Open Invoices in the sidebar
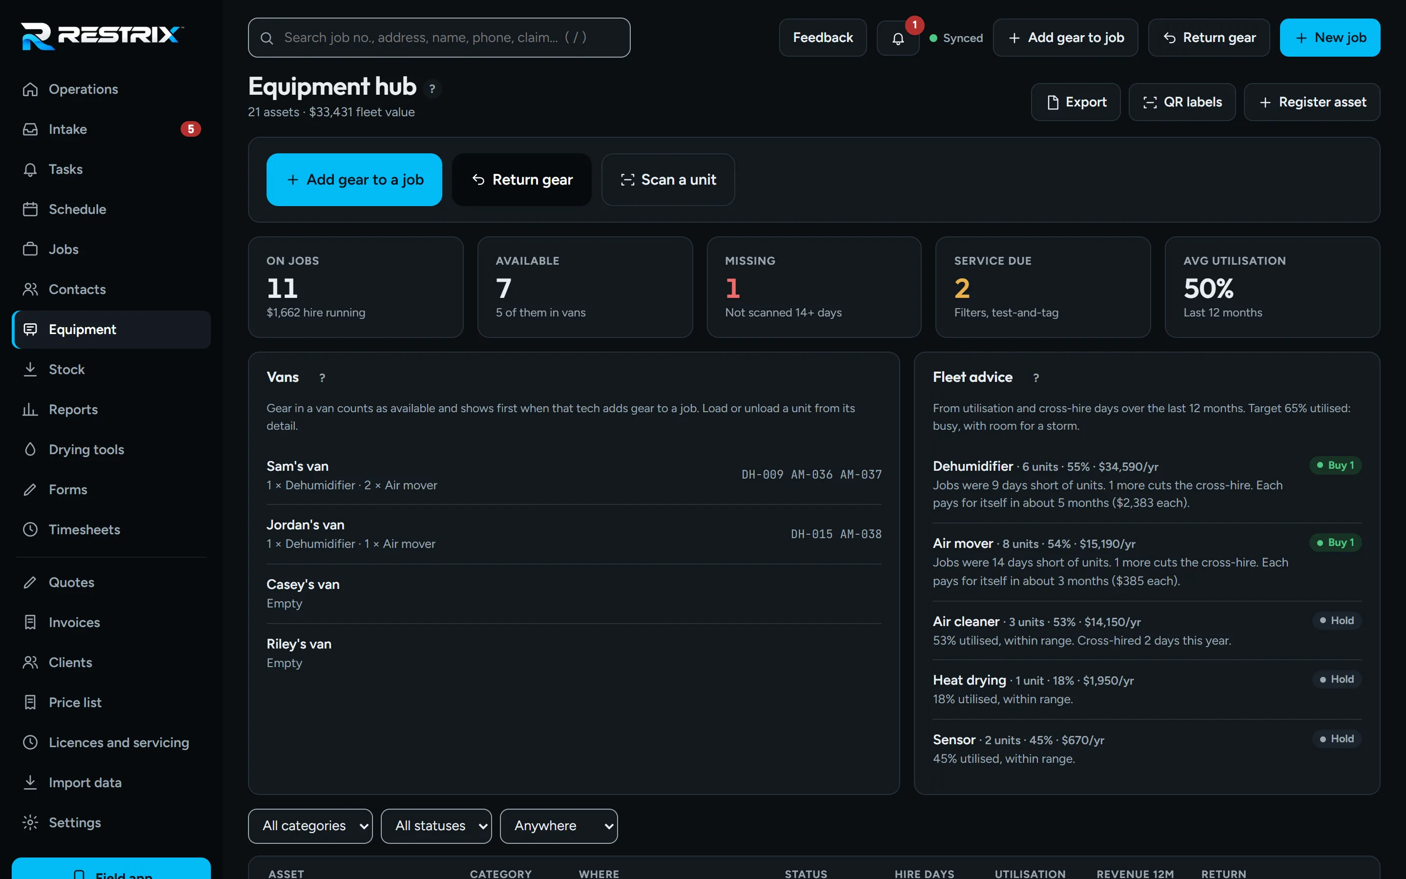The image size is (1406, 879). point(111,622)
